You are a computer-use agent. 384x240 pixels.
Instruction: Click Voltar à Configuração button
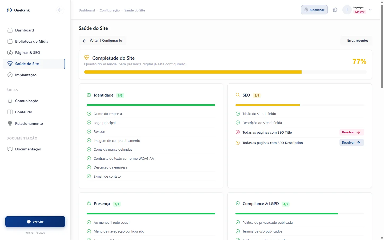pos(102,41)
